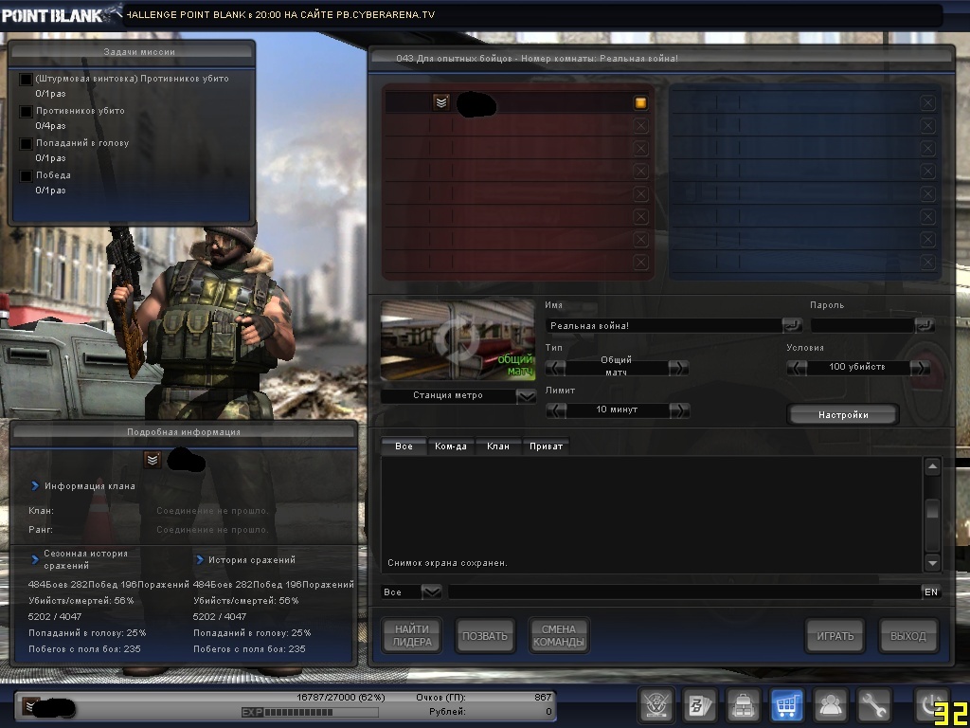The image size is (970, 728).
Task: Open the community friends icon
Action: [x=830, y=705]
